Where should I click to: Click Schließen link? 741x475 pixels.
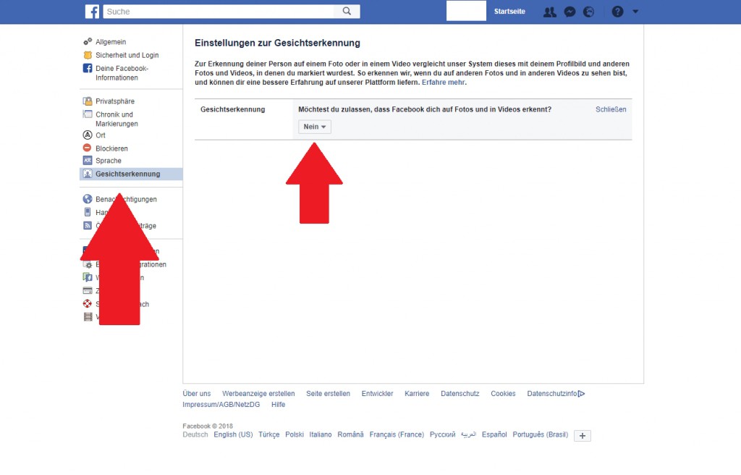click(611, 109)
